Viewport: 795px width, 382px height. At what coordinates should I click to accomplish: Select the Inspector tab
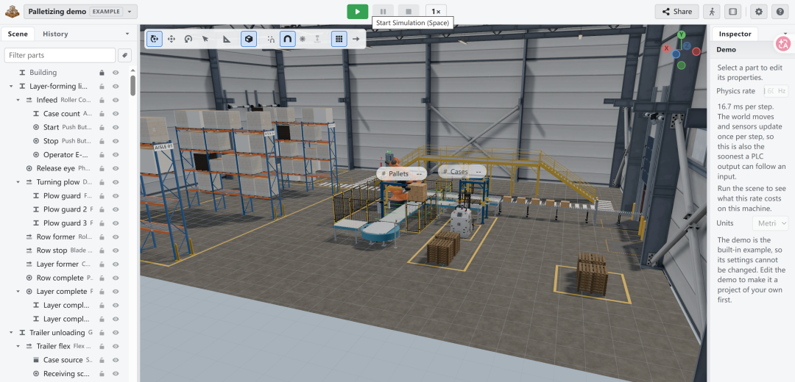[x=735, y=34]
